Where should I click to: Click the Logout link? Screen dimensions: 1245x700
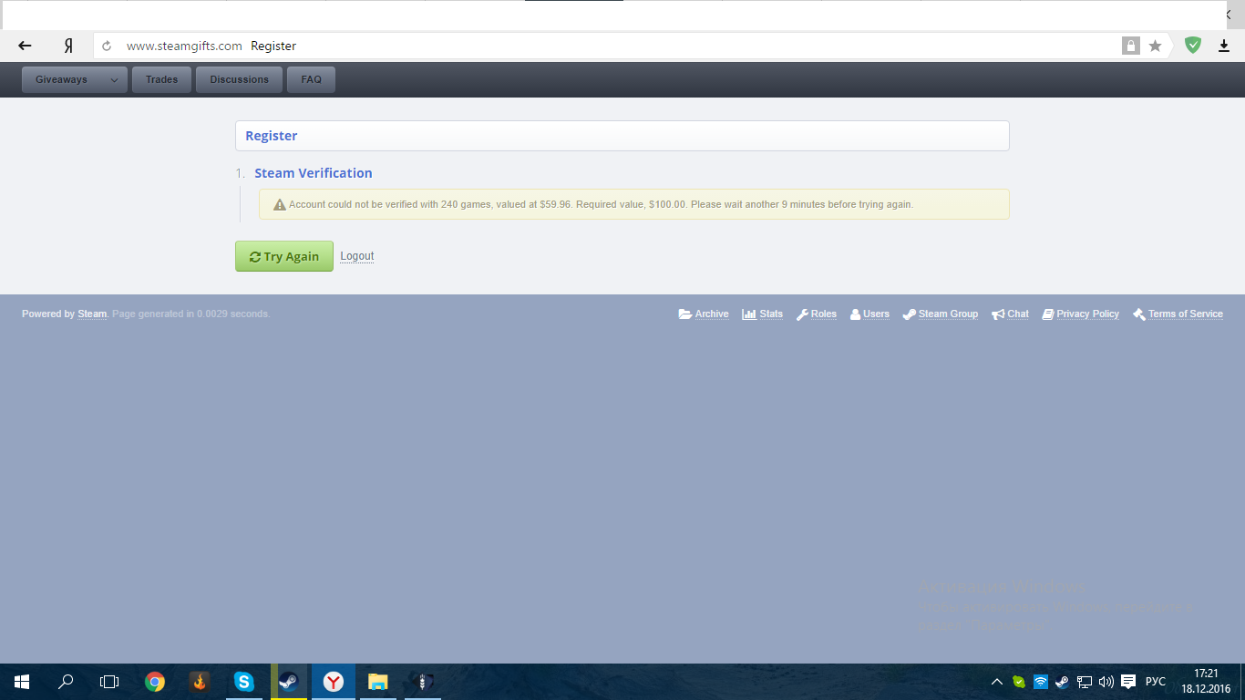357,256
